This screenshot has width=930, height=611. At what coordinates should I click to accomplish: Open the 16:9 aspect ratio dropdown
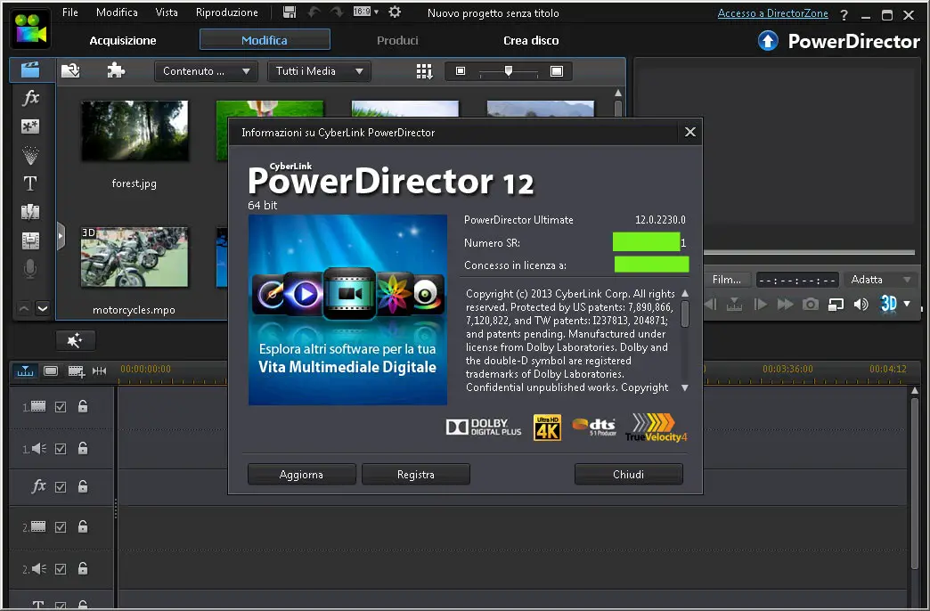click(365, 12)
